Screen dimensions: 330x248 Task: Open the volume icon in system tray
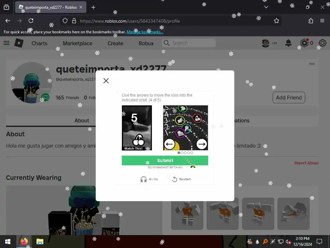(288, 242)
